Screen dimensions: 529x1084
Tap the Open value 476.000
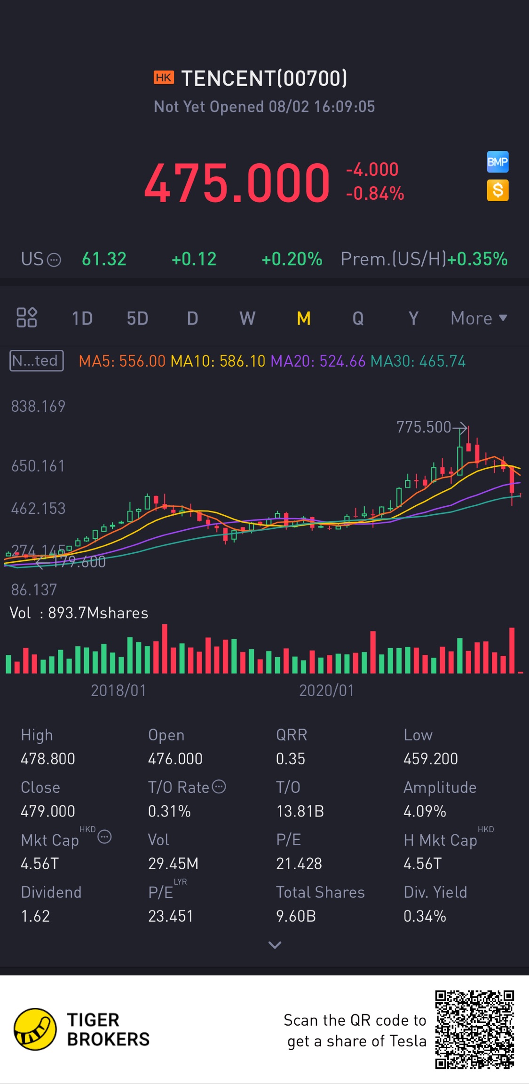pos(175,759)
